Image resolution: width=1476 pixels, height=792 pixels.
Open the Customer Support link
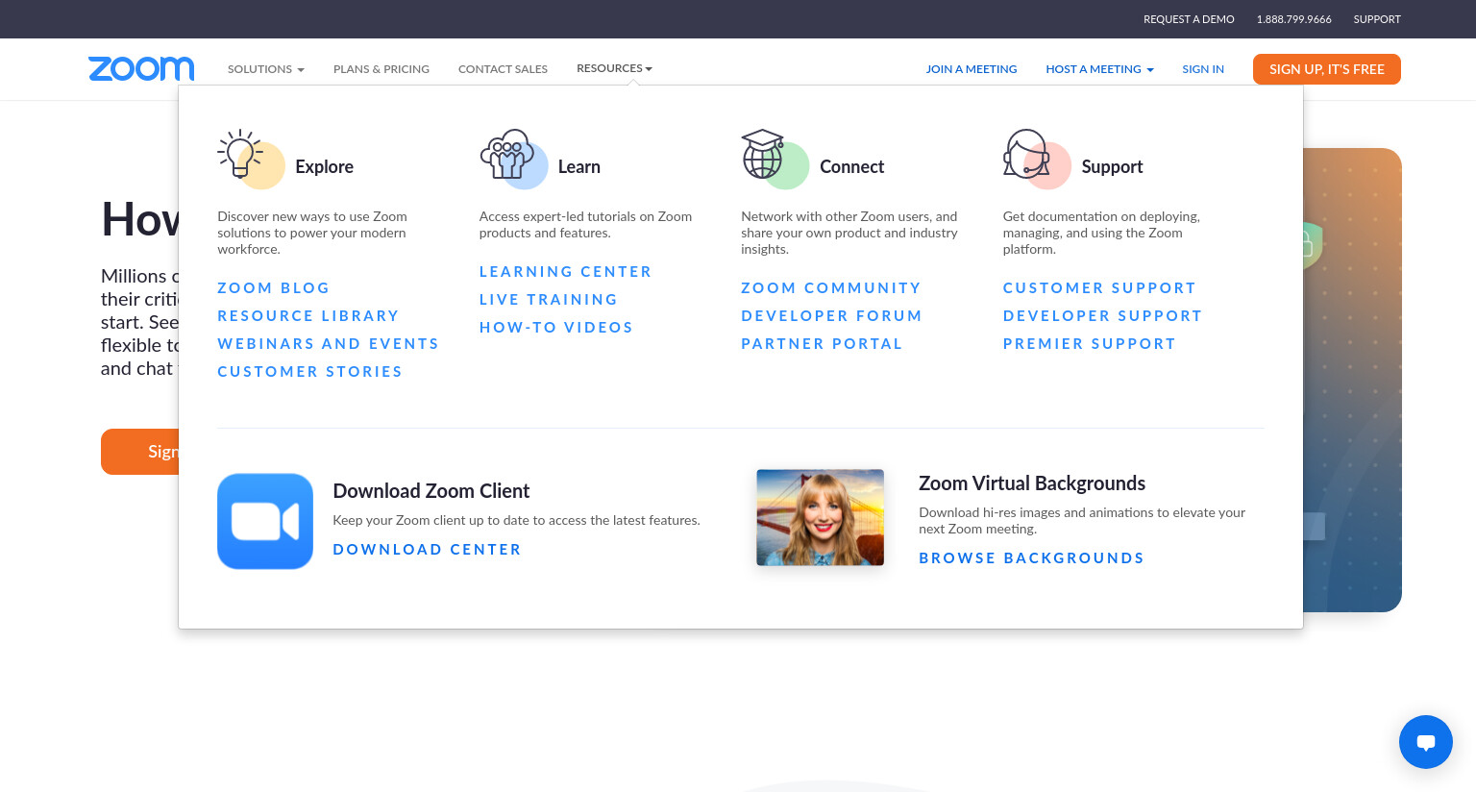pos(1100,288)
